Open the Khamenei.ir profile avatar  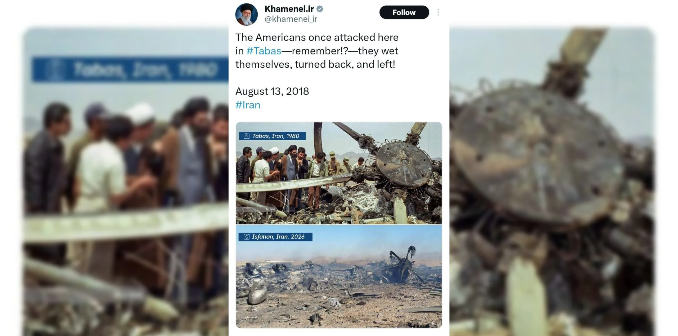coord(246,14)
